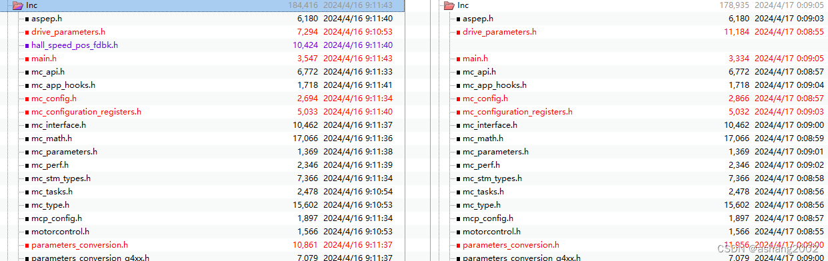Select mc_perf.h in the right pane
Image resolution: width=828 pixels, height=261 pixels.
[x=481, y=165]
